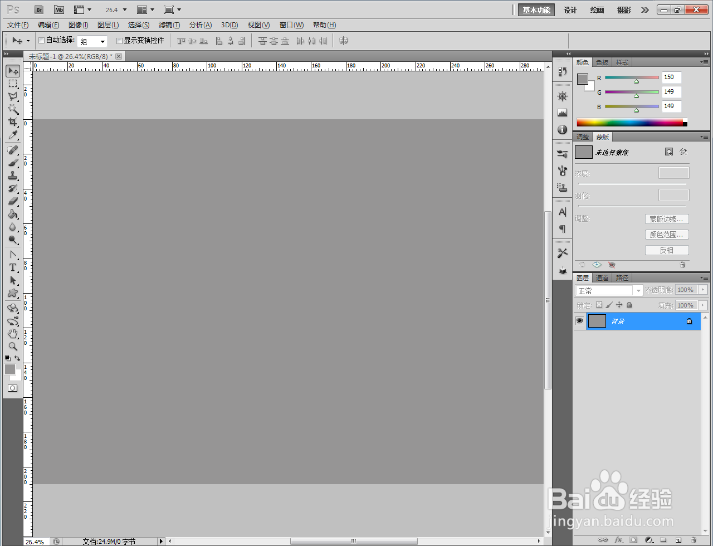The image size is (713, 546).
Task: Click the layer style fx button
Action: click(618, 540)
